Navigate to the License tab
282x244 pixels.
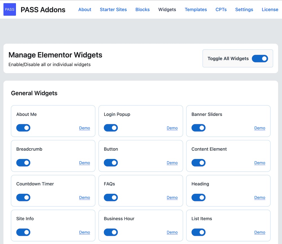point(270,10)
